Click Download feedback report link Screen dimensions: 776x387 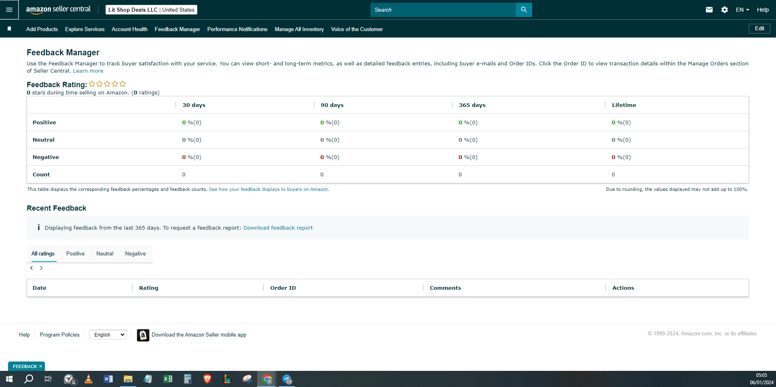[x=278, y=228]
